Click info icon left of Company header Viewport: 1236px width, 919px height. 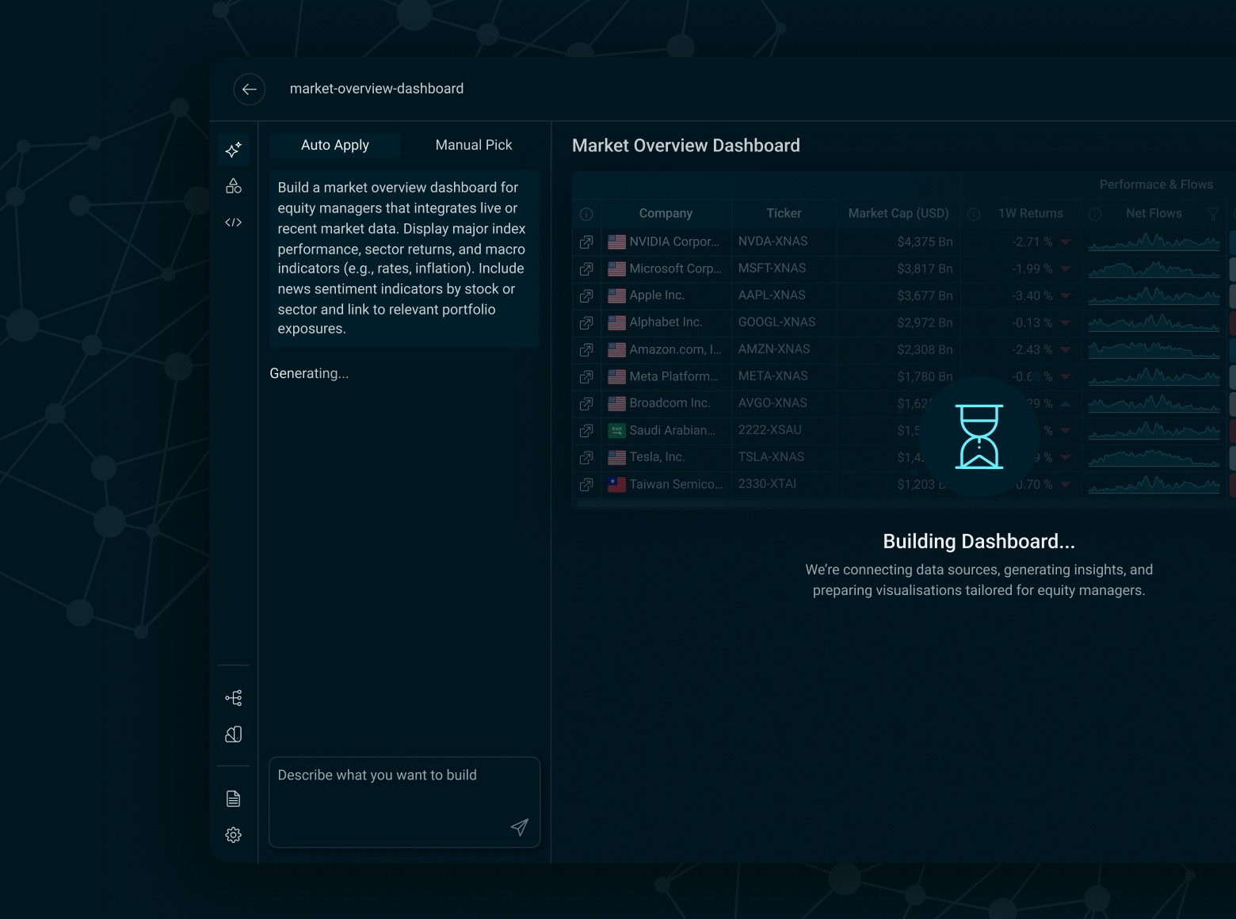(x=586, y=214)
